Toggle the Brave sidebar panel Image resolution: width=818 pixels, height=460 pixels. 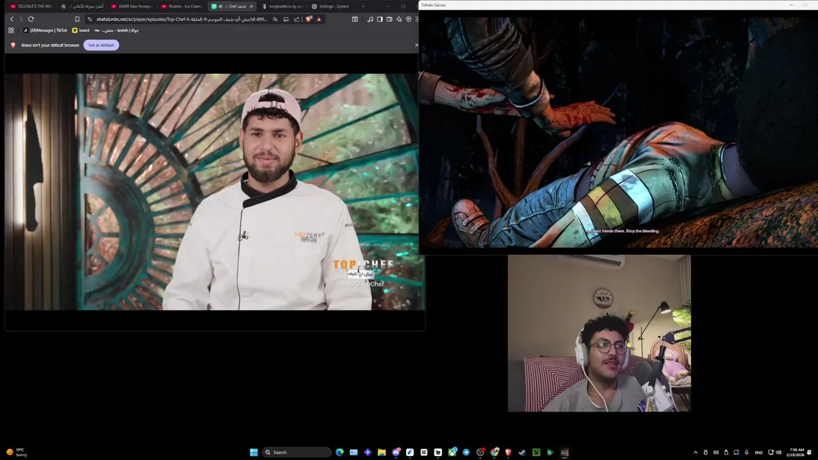click(380, 19)
